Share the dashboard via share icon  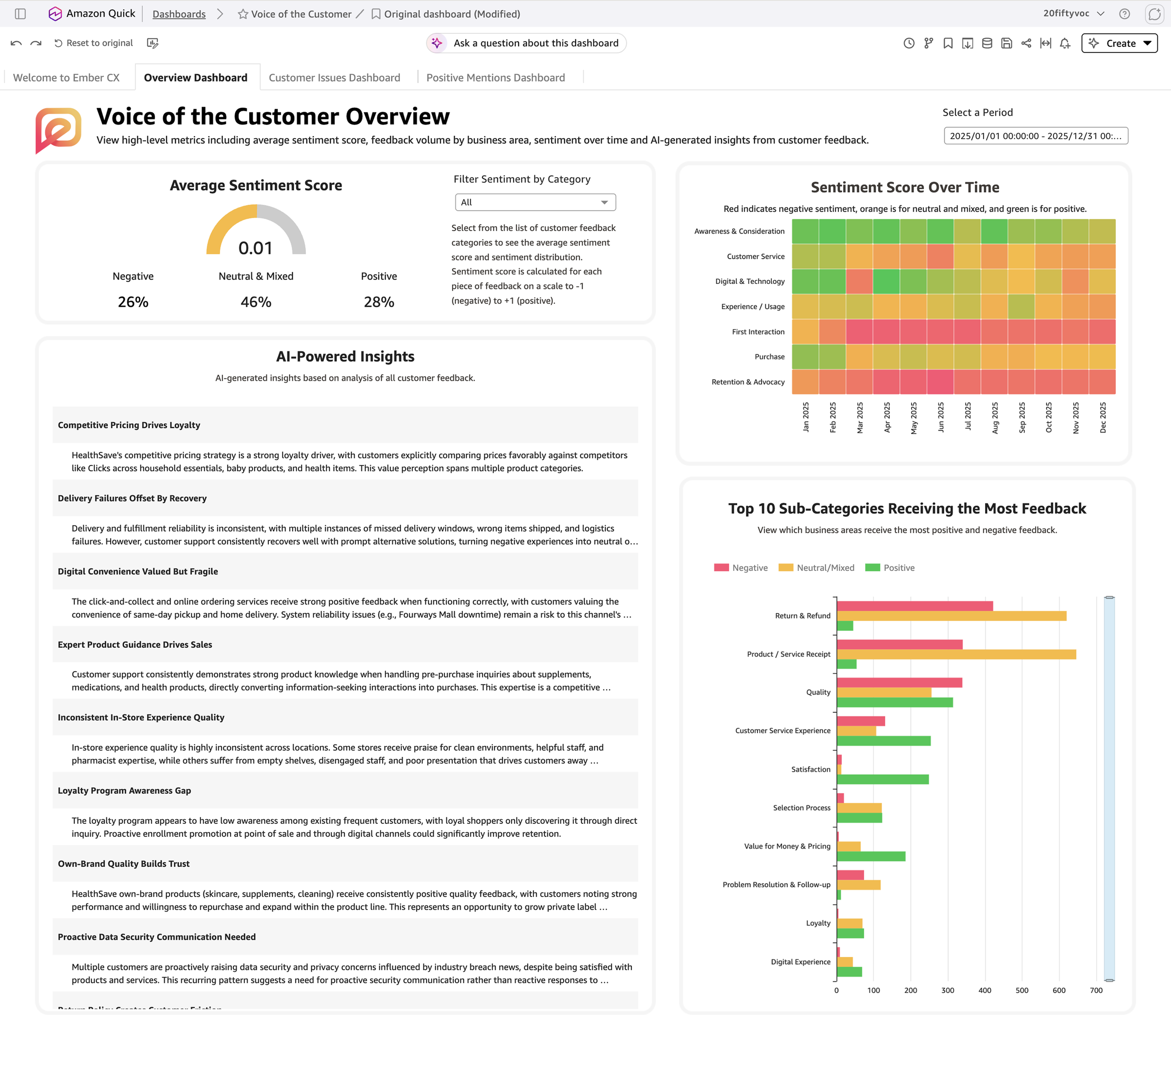pos(1026,43)
